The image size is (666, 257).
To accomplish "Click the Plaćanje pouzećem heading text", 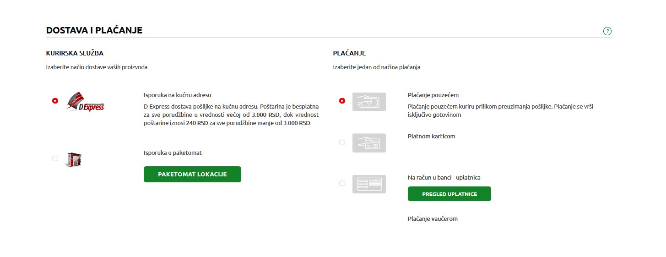I will (x=433, y=95).
